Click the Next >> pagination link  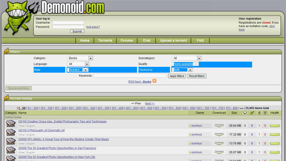point(150,103)
